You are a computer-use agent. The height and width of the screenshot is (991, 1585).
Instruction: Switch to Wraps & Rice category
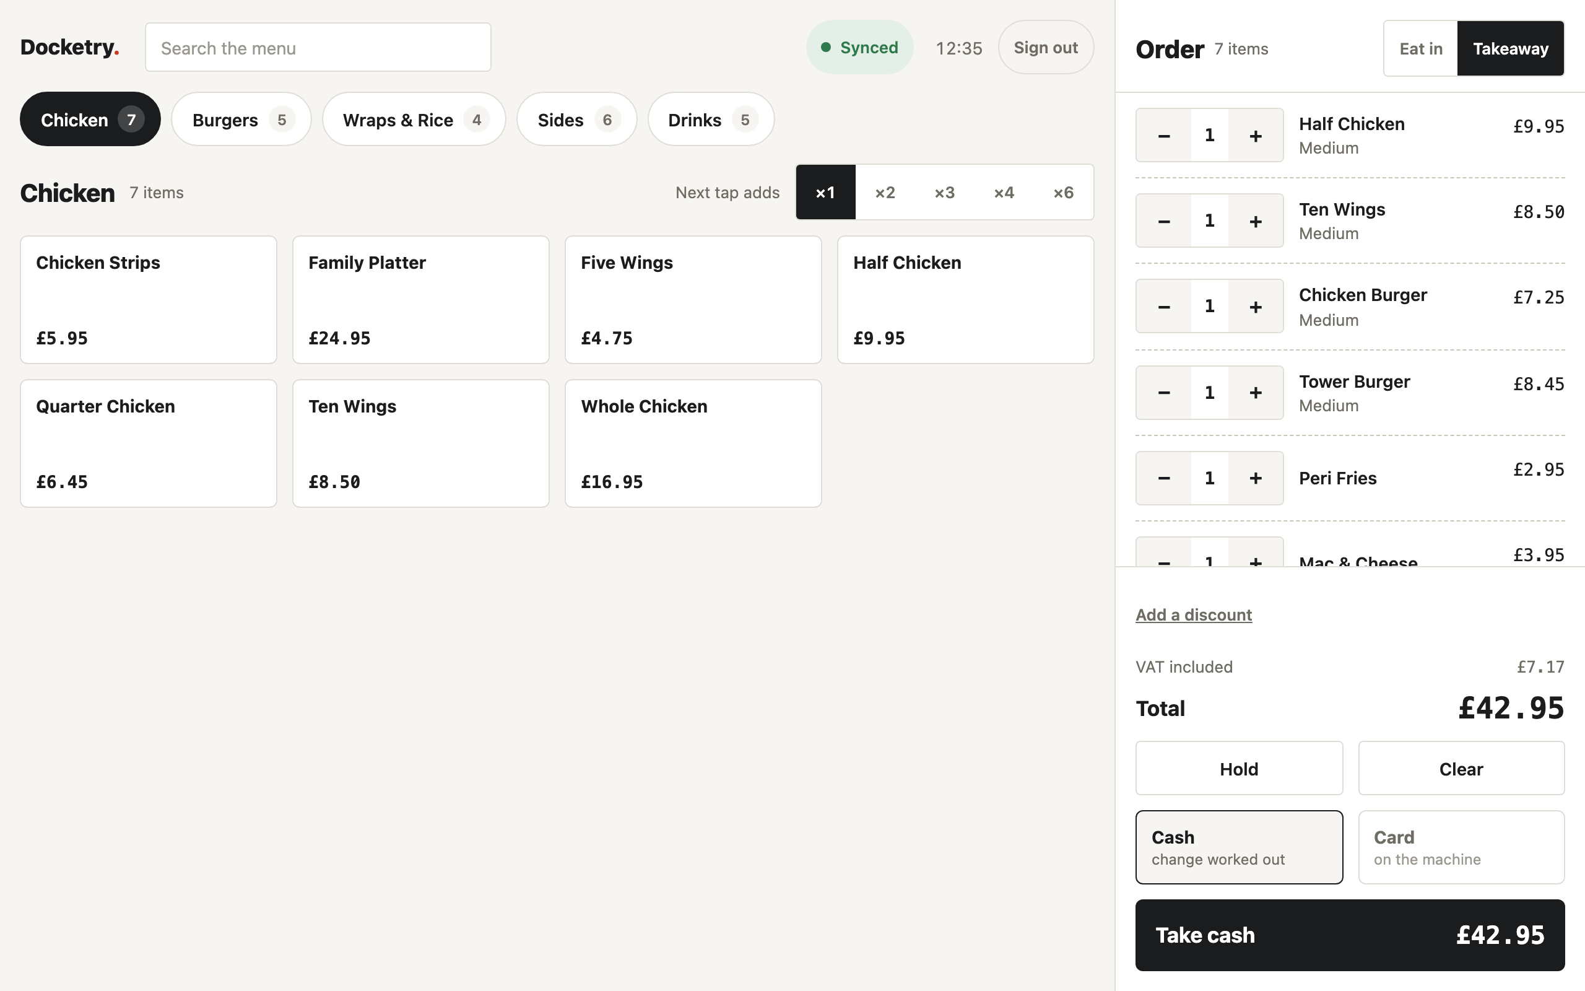coord(414,120)
